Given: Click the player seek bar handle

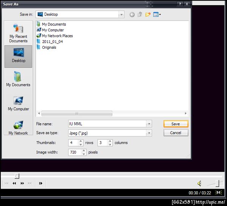Looking at the screenshot, I should point(17,176).
